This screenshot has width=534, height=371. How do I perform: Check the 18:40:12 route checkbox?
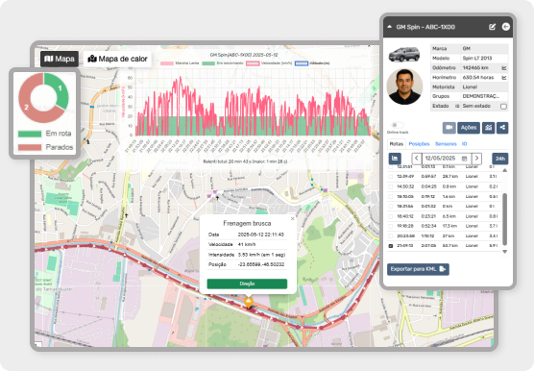(391, 216)
